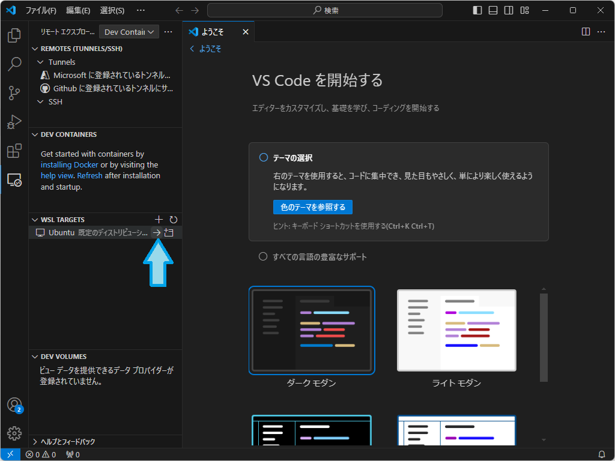Collapse the WSL TARGETS section
The image size is (615, 461).
35,220
